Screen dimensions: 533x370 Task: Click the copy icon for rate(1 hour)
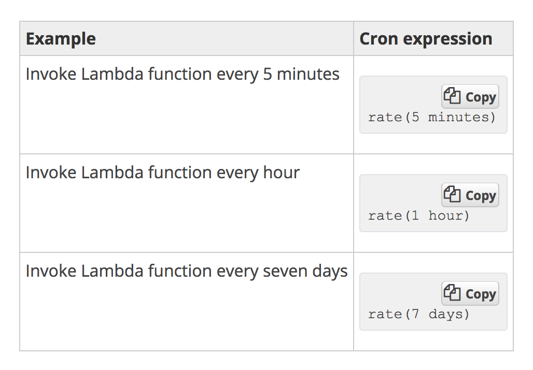pos(452,194)
